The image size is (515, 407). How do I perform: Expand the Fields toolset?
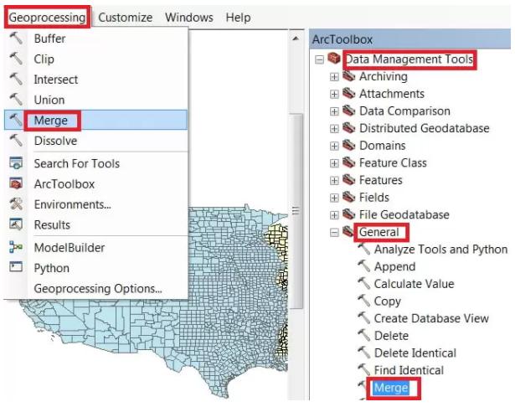coord(334,198)
